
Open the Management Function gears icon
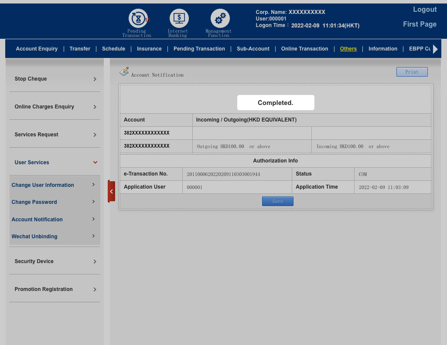tap(220, 19)
